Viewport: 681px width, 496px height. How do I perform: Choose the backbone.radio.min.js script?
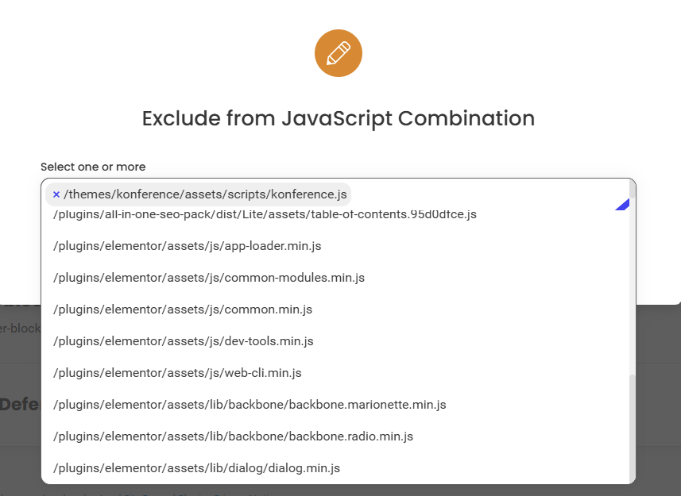(233, 436)
